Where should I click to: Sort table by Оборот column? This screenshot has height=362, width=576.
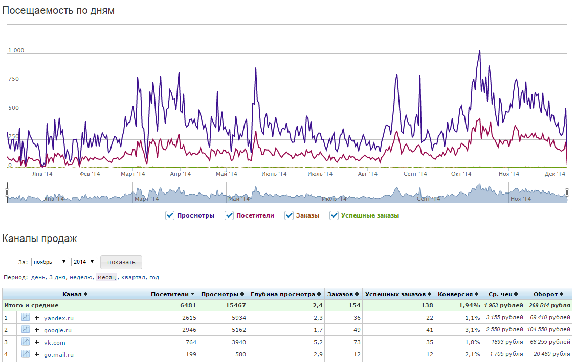click(562, 294)
